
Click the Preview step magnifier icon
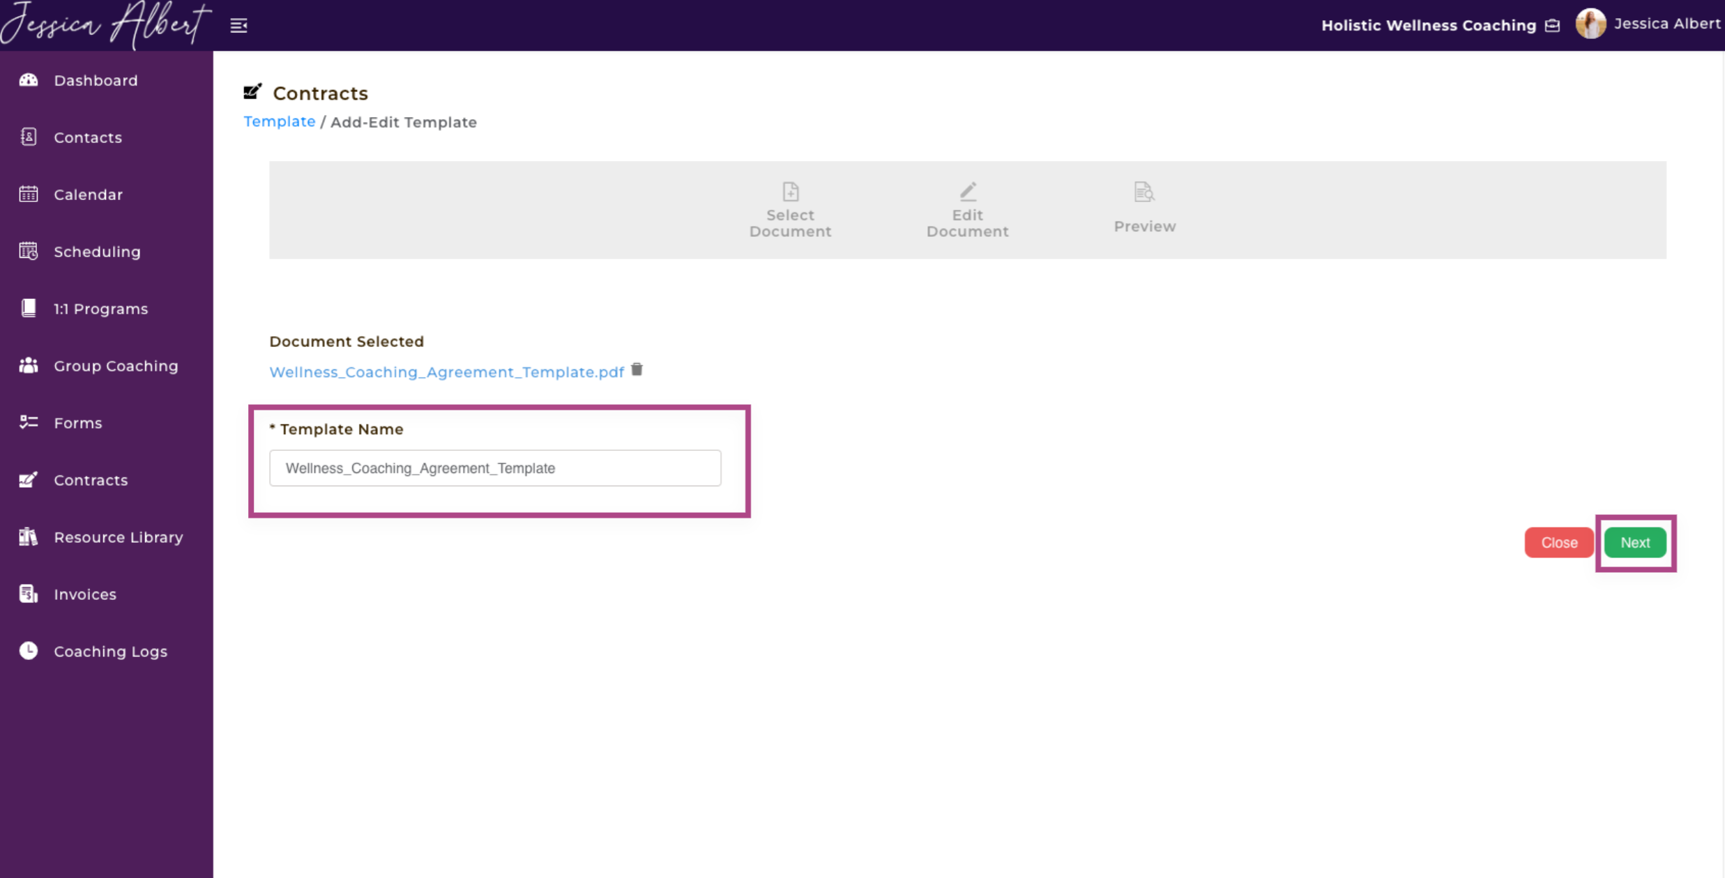point(1144,192)
